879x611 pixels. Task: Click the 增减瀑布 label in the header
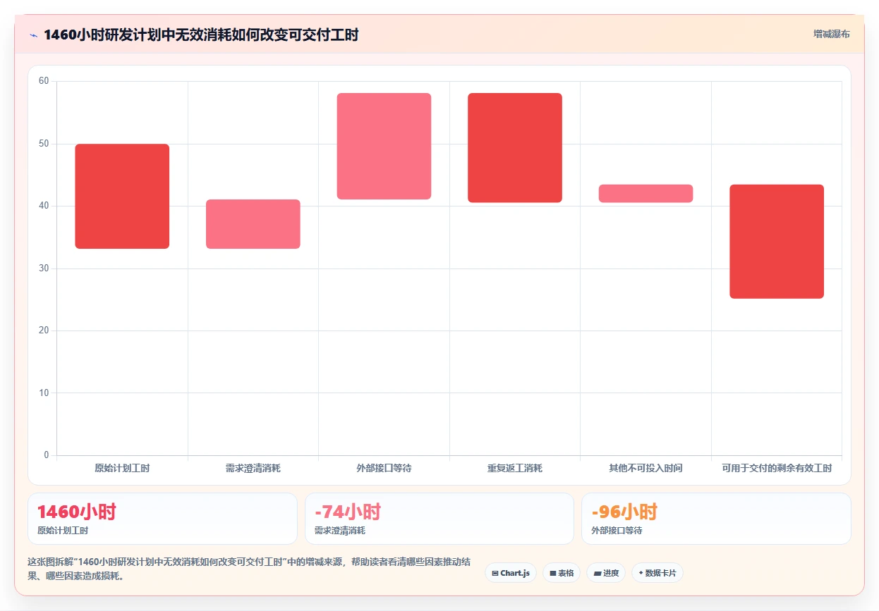(831, 34)
